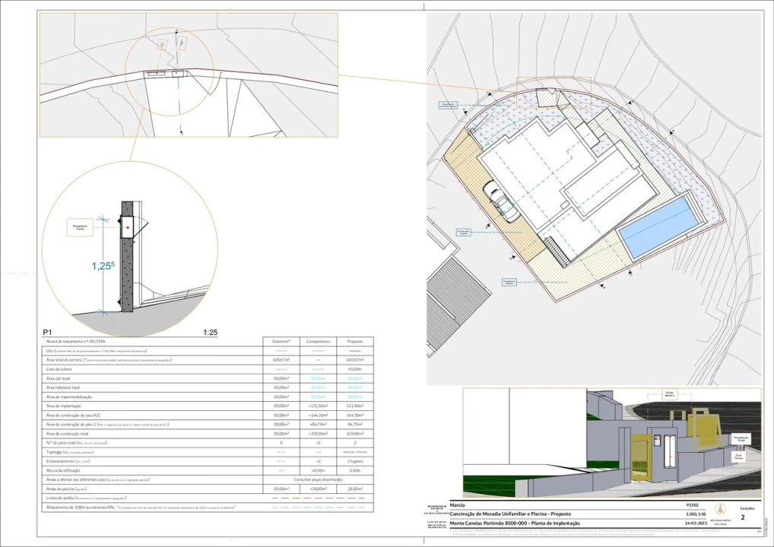Click the 'Receptáculo Postal' label in circular detail
Viewport: 774px width, 547px height.
(80, 226)
